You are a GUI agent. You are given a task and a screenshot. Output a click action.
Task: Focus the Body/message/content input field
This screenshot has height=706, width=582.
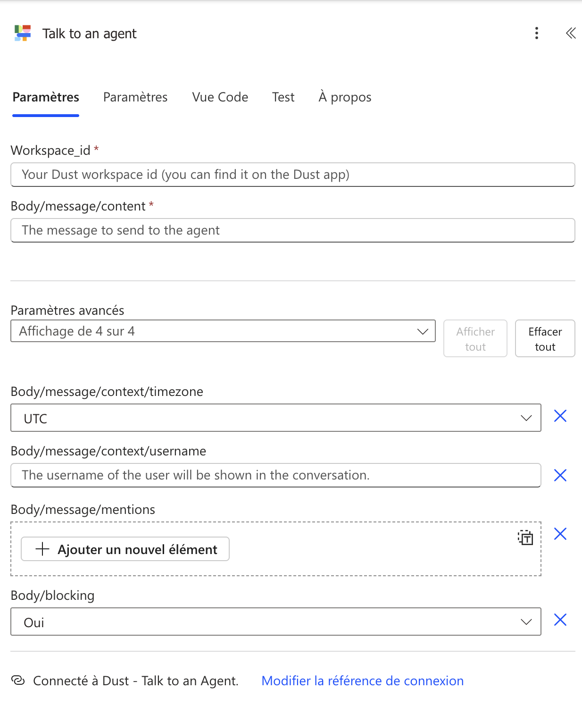coord(292,230)
